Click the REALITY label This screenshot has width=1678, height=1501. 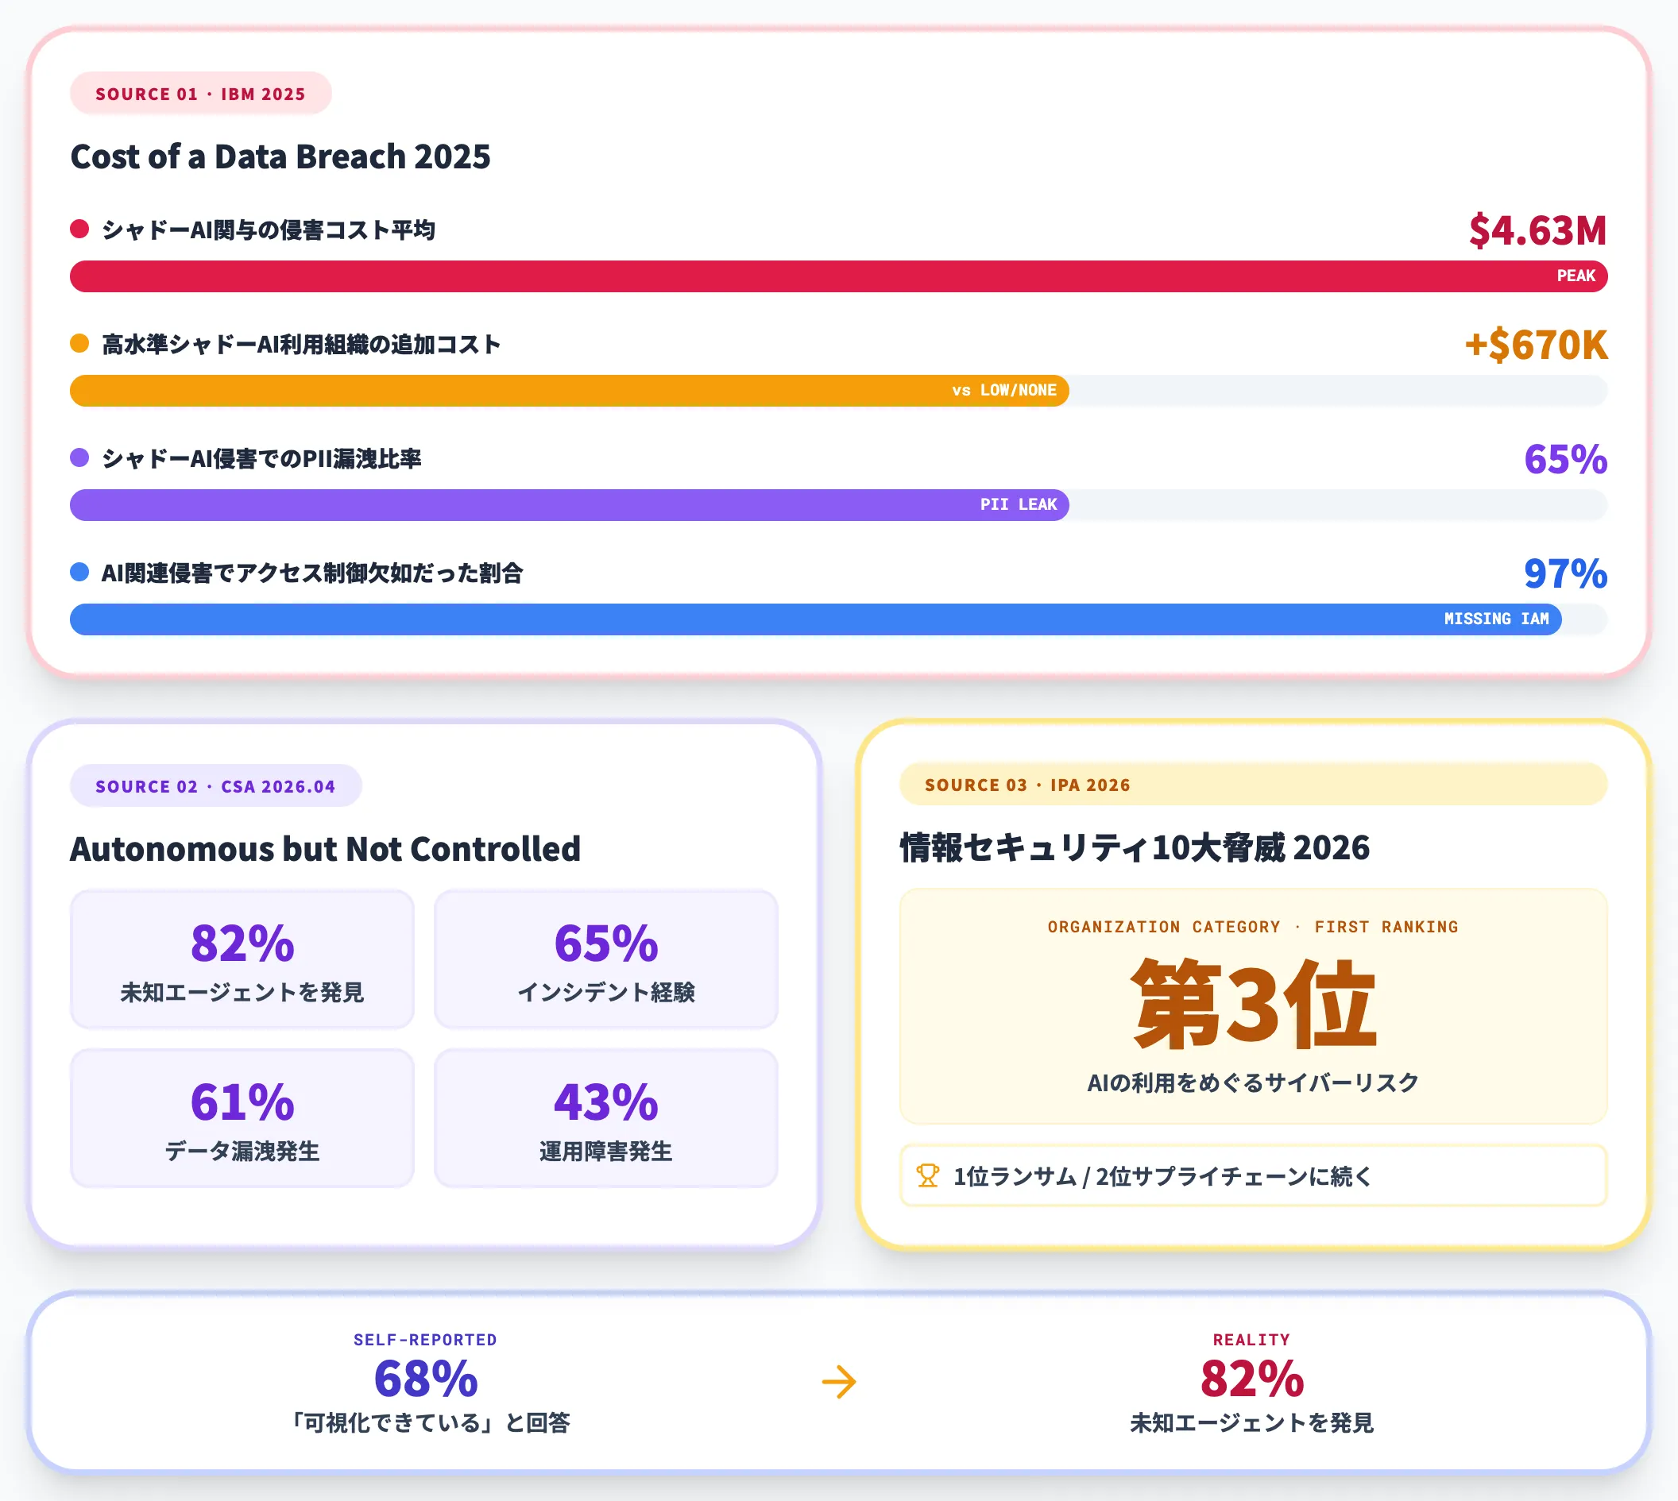(x=1251, y=1341)
